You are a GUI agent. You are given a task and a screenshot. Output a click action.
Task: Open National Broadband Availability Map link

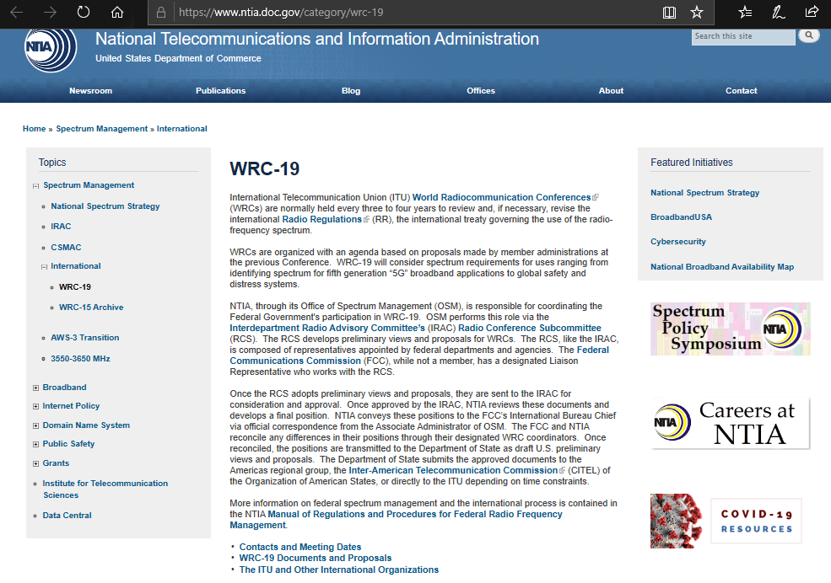(x=722, y=266)
